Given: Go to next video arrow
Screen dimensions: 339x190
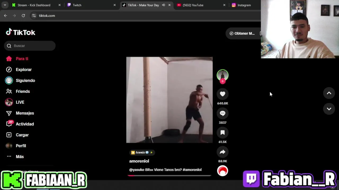Looking at the screenshot, I should (329, 109).
